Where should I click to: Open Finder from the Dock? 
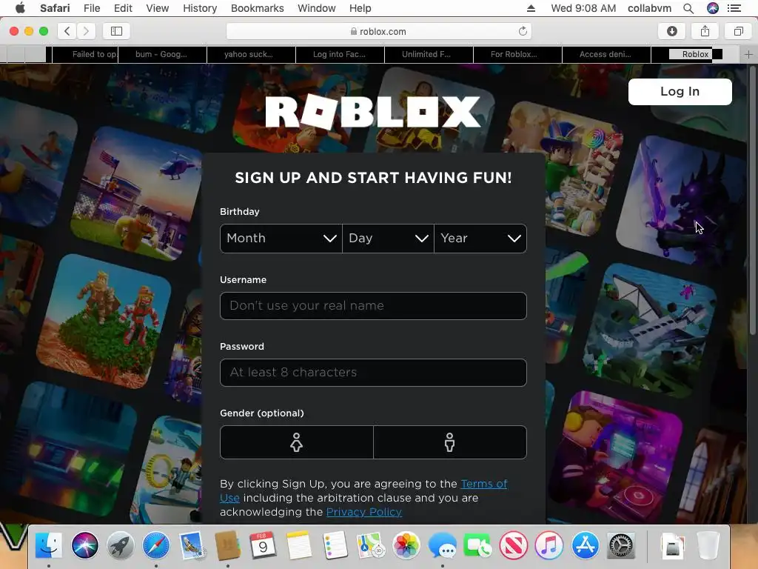click(x=48, y=545)
